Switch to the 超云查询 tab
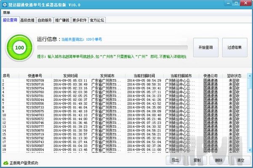The height and width of the screenshot is (168, 253). (x=10, y=20)
